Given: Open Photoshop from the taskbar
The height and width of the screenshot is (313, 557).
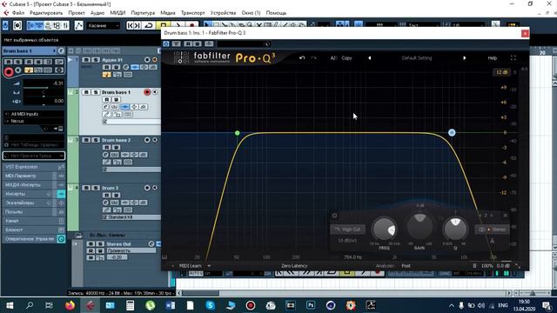Looking at the screenshot, I should (311, 305).
